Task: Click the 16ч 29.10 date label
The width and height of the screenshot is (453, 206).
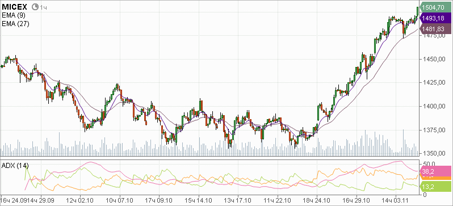Action: (356, 200)
